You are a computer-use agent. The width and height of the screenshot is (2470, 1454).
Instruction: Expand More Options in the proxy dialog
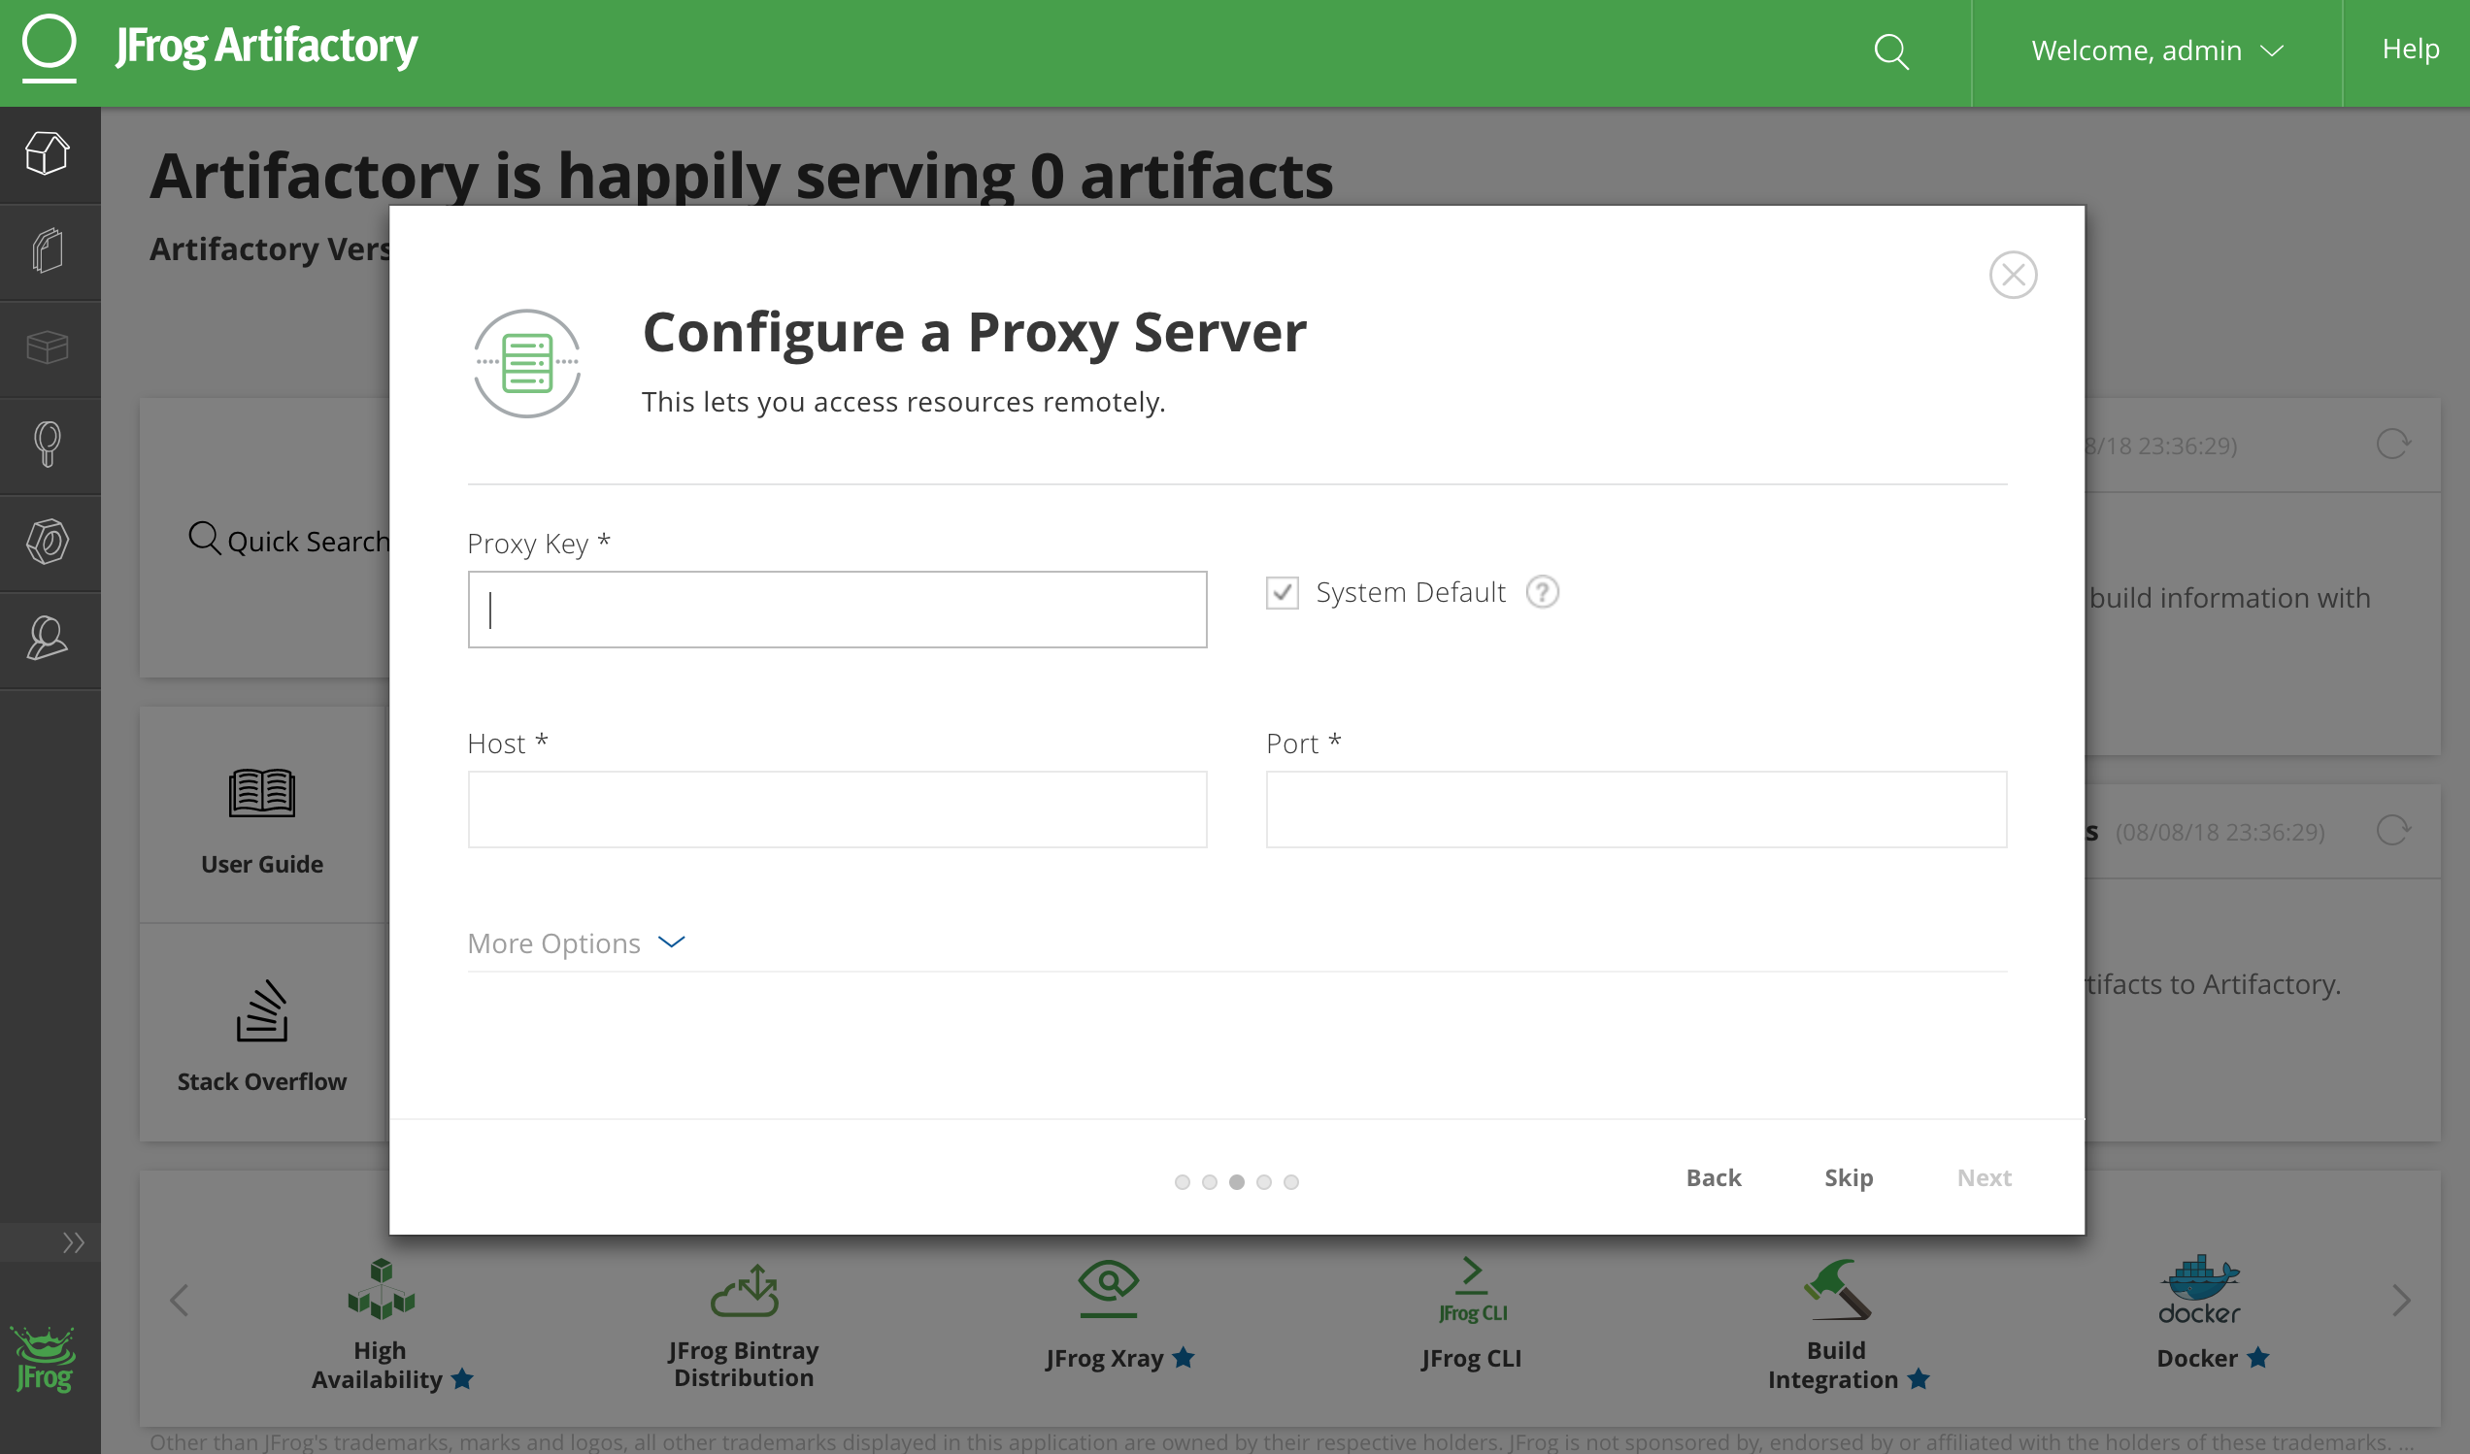[577, 942]
